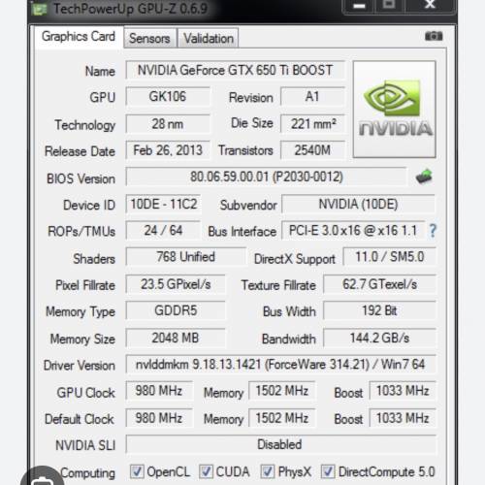The height and width of the screenshot is (485, 485).
Task: Click the GPU-Z title bar app icon
Action: [x=40, y=9]
